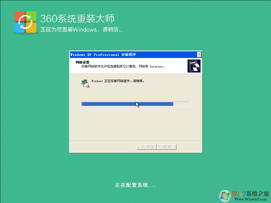Click the Windows installing network components message
This screenshot has width=271, height=203.
tap(118, 81)
